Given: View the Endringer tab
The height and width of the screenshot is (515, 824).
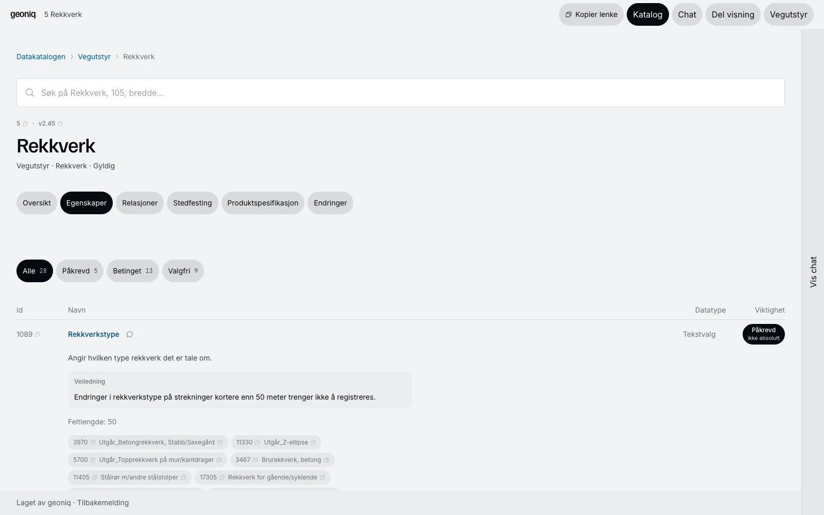Looking at the screenshot, I should point(330,203).
